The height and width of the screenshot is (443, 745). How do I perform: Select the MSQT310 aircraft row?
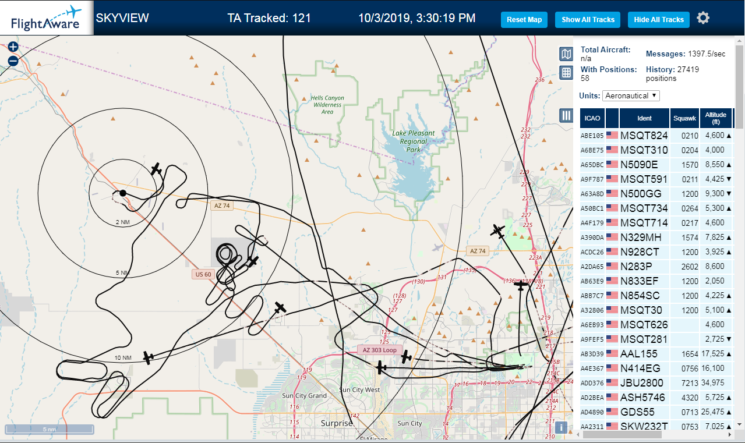(656, 150)
